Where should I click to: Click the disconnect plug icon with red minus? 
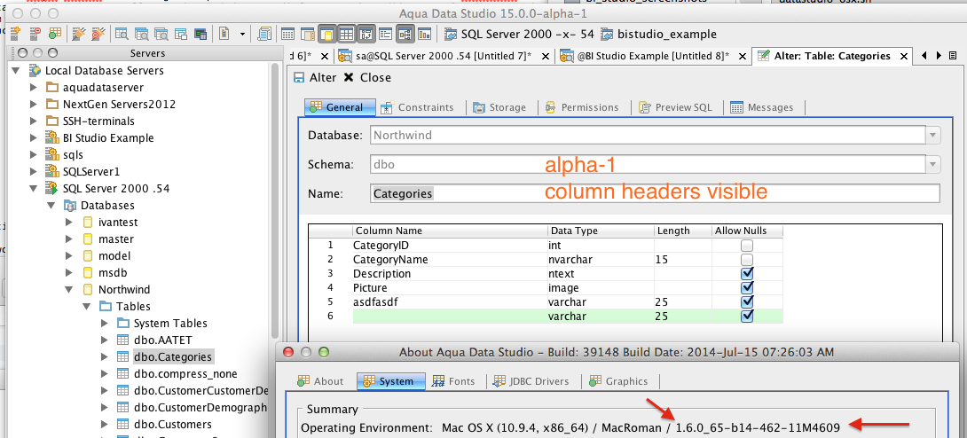(x=98, y=35)
